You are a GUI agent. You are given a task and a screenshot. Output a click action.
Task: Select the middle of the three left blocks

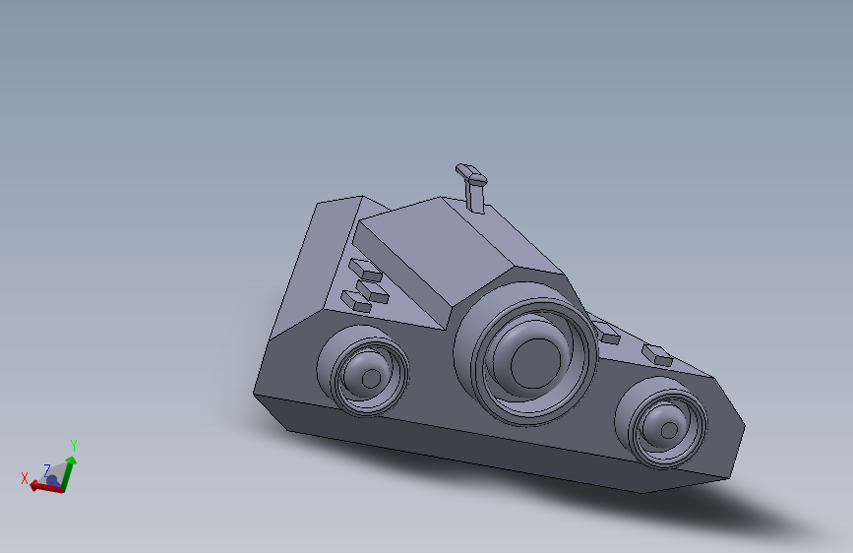click(373, 292)
